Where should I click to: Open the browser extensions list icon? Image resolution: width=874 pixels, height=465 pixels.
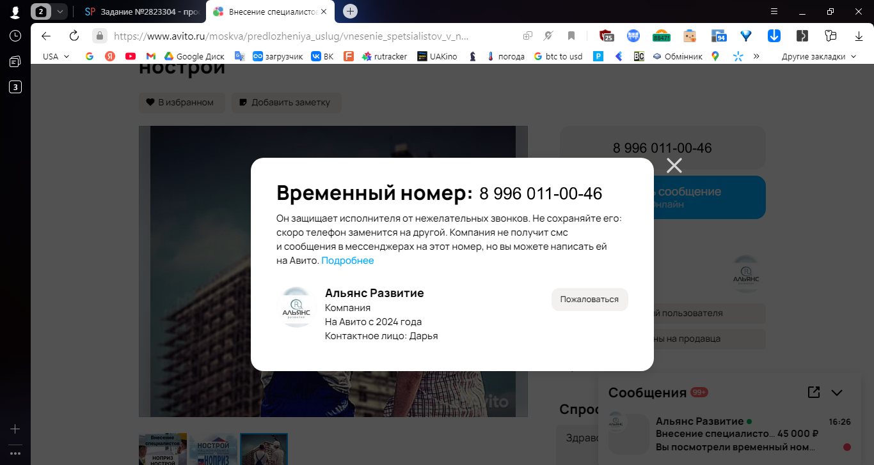coord(831,36)
